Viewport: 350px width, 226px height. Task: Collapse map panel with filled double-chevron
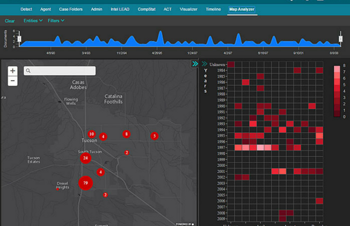click(195, 64)
